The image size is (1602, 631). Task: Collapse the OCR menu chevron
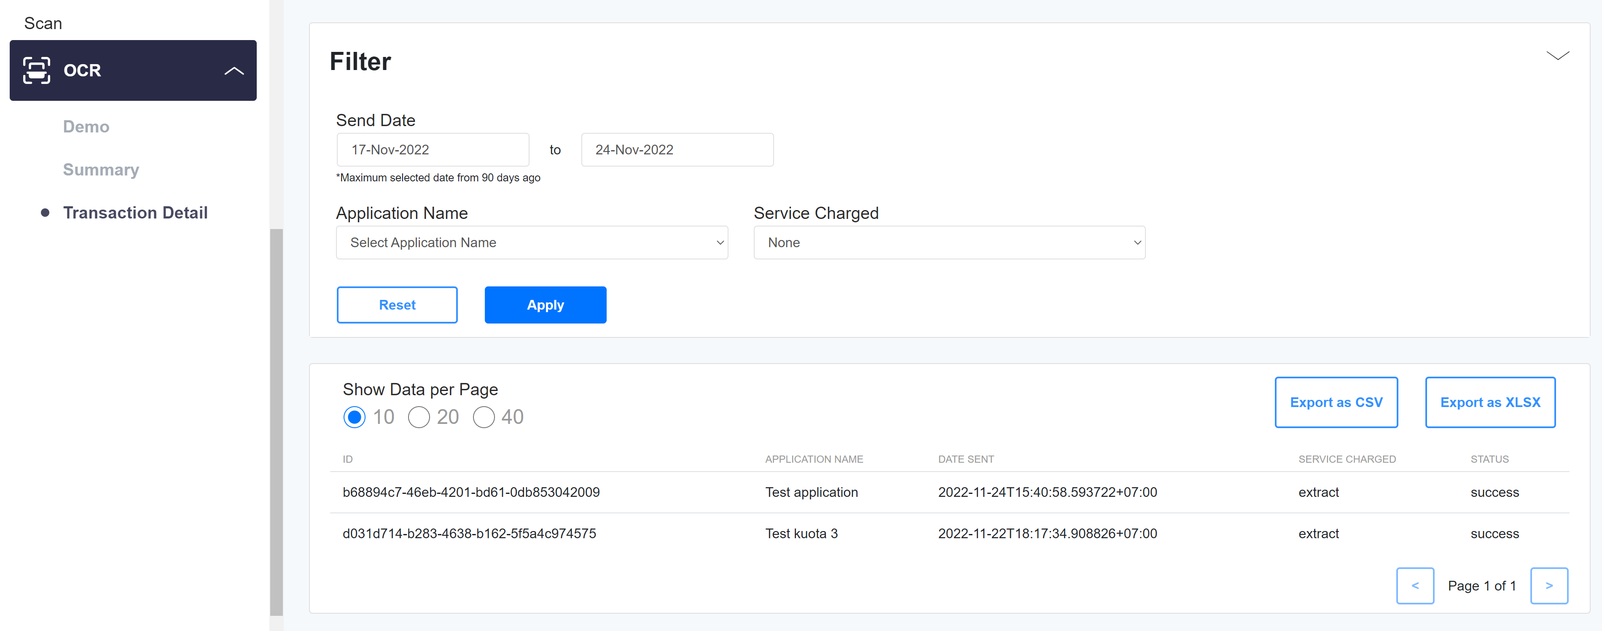(234, 71)
